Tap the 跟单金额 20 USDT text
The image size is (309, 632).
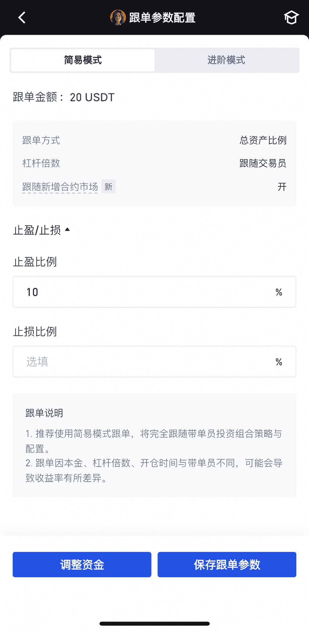pyautogui.click(x=64, y=97)
